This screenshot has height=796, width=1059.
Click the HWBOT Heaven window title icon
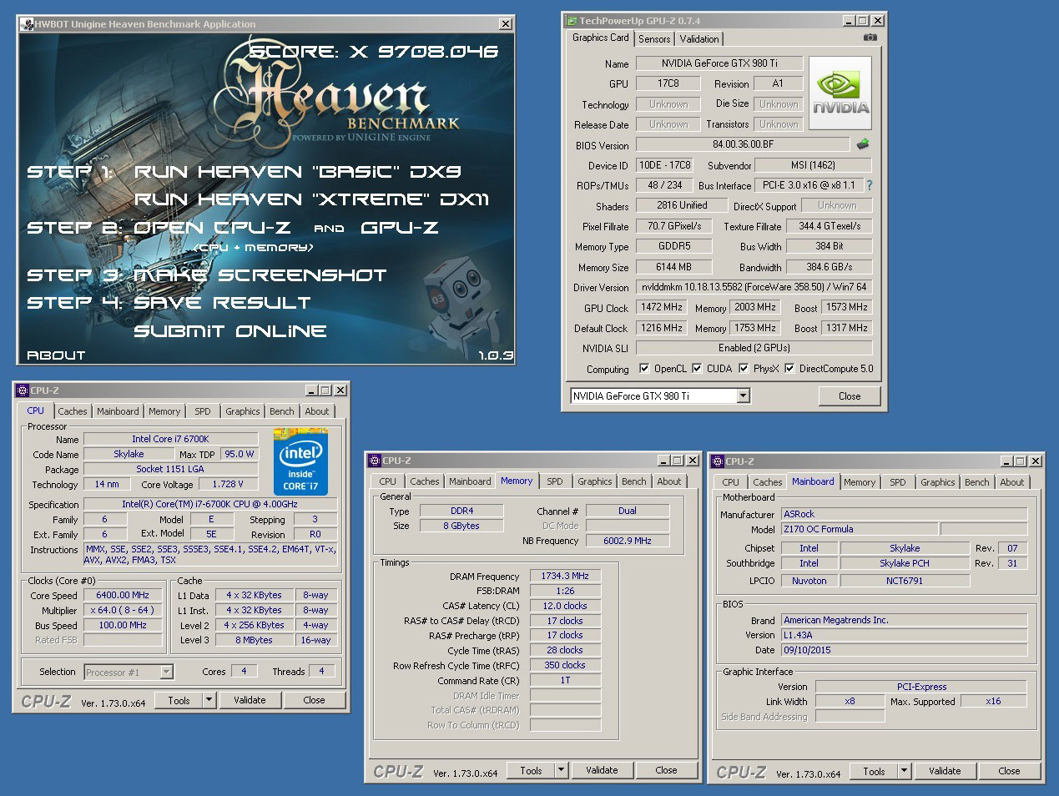coord(26,24)
